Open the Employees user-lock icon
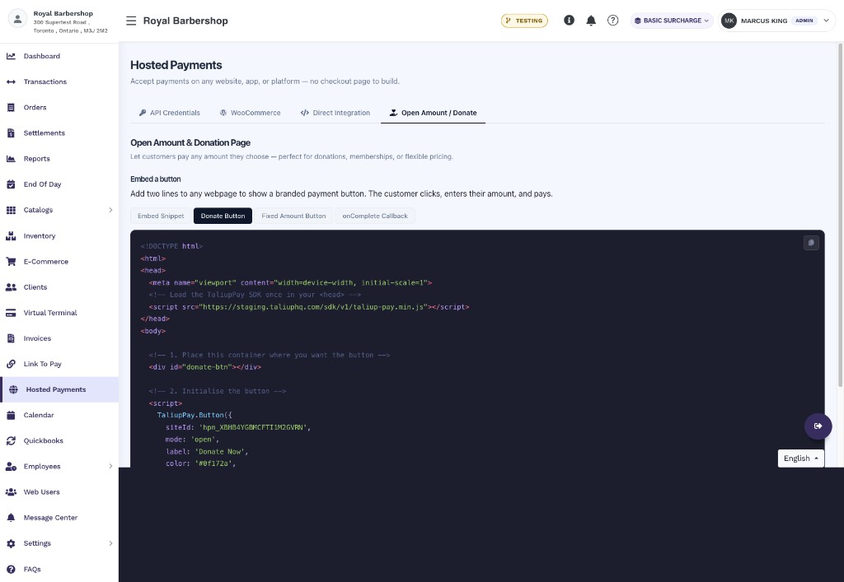844x582 pixels. coord(11,467)
